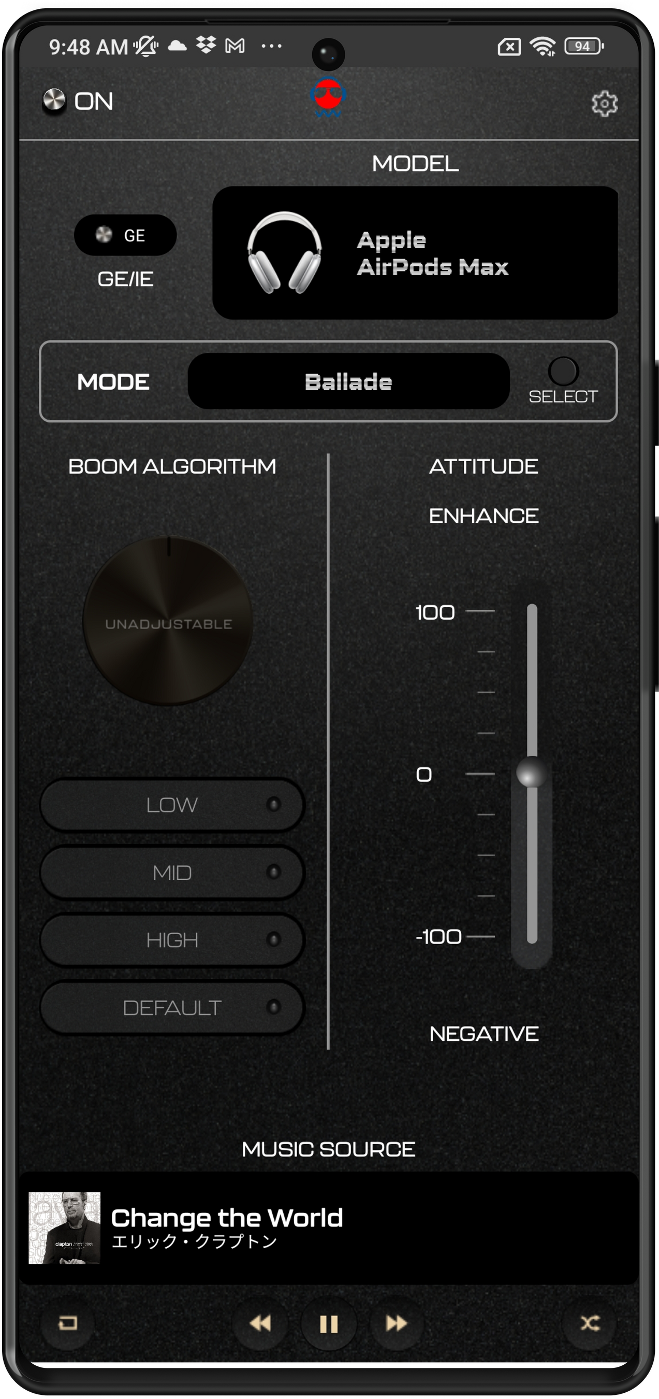Turn off the ON power knob
This screenshot has width=659, height=1399.
pyautogui.click(x=54, y=101)
